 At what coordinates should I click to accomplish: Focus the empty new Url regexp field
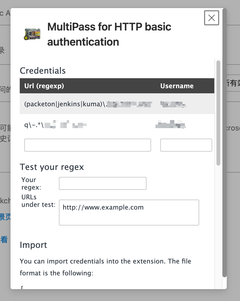pyautogui.click(x=88, y=145)
